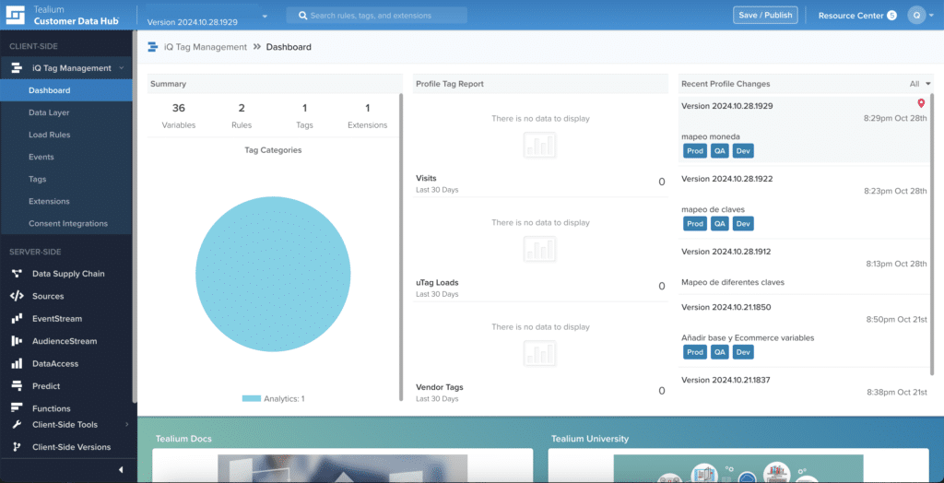Viewport: 944px width, 483px height.
Task: Click QA badge under Añadir base y Ecommerce variables
Action: point(719,352)
